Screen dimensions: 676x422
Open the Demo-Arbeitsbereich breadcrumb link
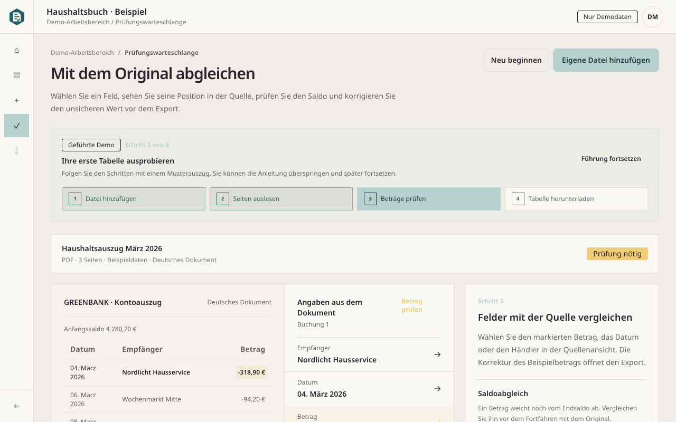[x=82, y=53]
